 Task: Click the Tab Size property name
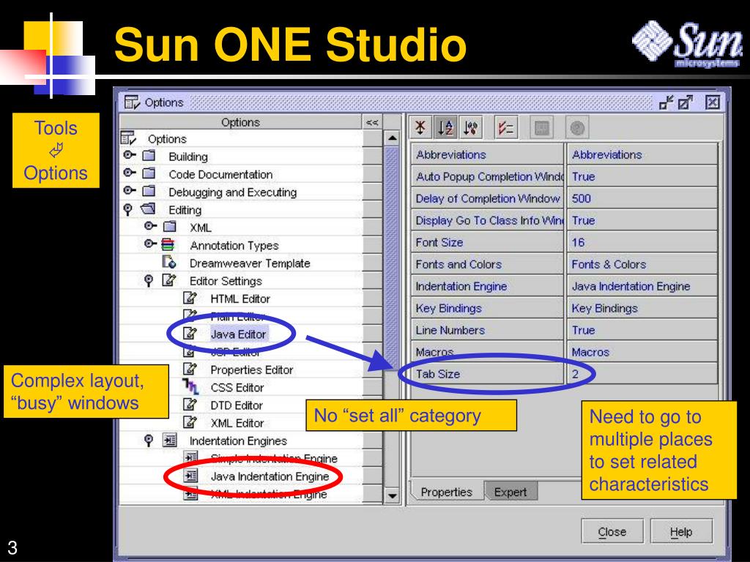tap(438, 374)
